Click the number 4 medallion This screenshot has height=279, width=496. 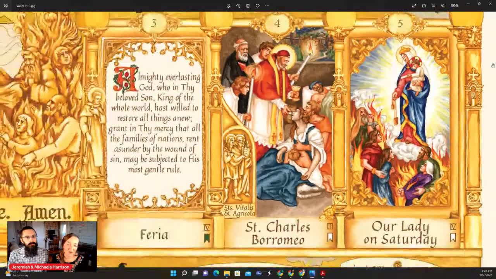pyautogui.click(x=277, y=23)
